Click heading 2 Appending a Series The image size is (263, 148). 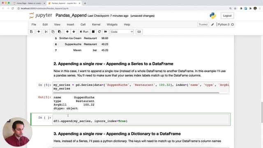coord(113,64)
